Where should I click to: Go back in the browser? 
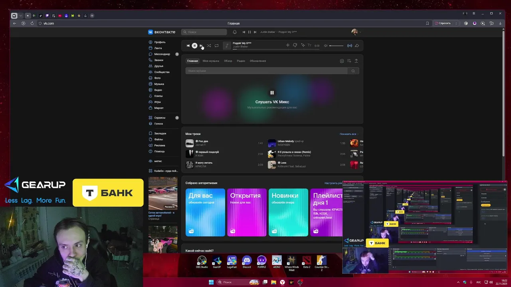[x=14, y=23]
